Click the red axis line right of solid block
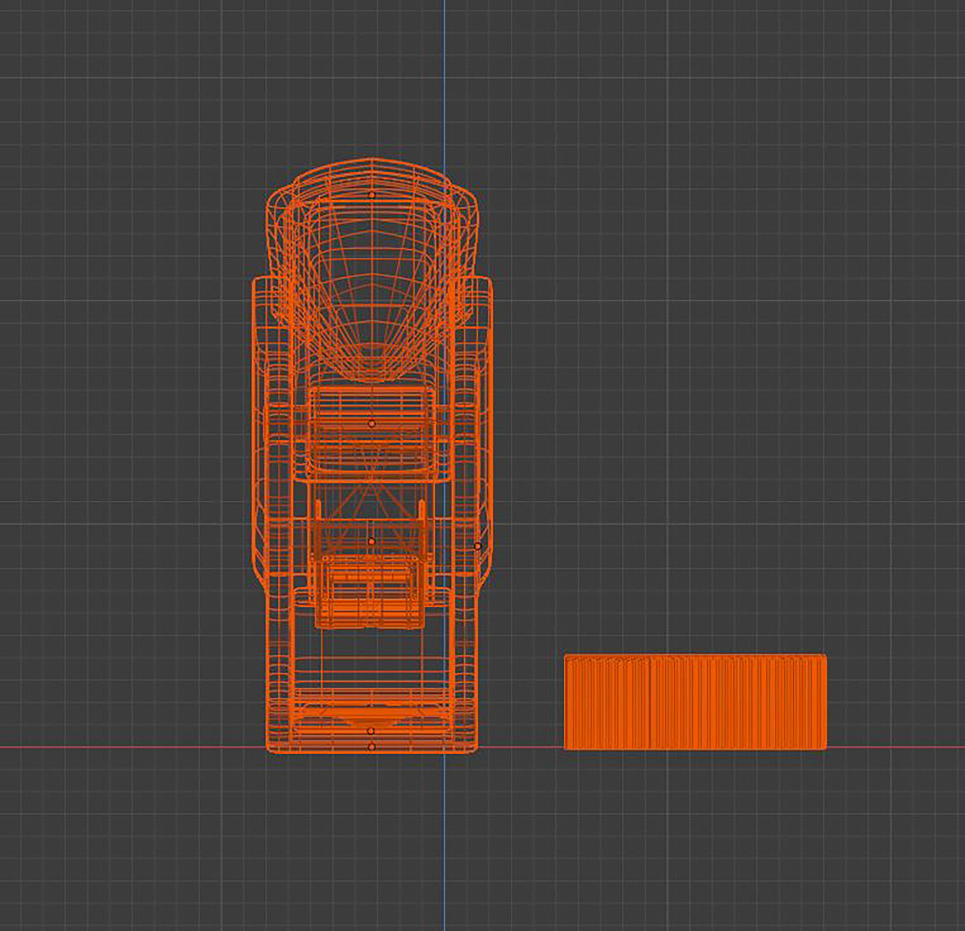 896,747
